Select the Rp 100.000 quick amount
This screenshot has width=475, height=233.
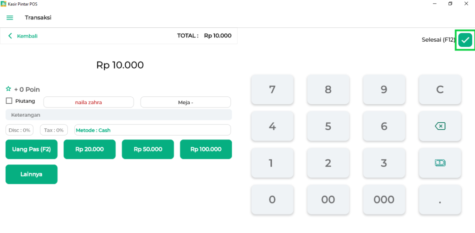pos(206,149)
